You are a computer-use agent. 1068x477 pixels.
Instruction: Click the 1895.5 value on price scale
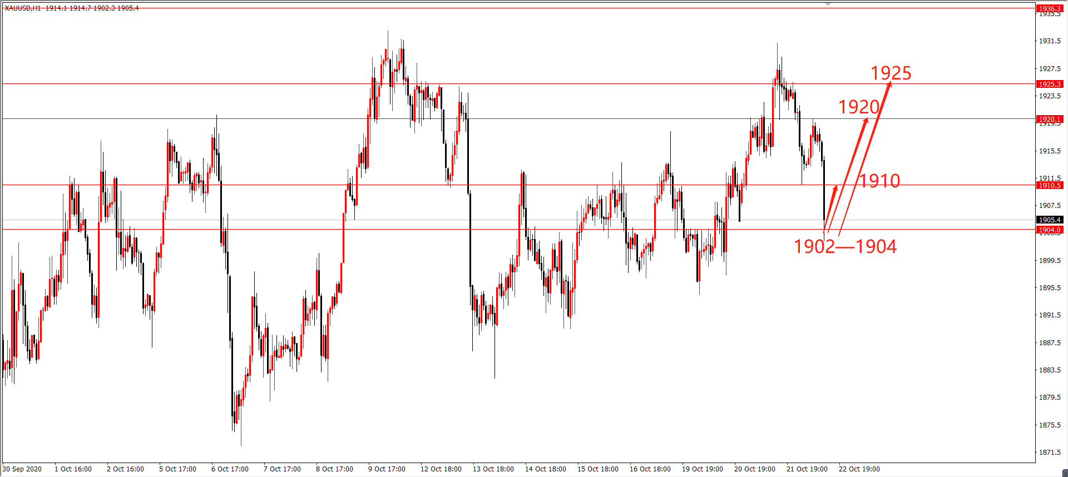pos(1050,287)
